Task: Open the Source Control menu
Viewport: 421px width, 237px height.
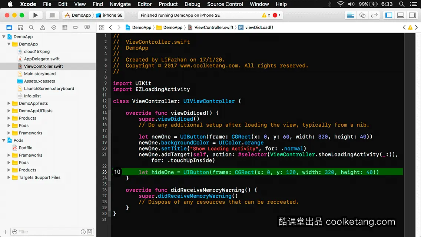Action: tap(225, 4)
